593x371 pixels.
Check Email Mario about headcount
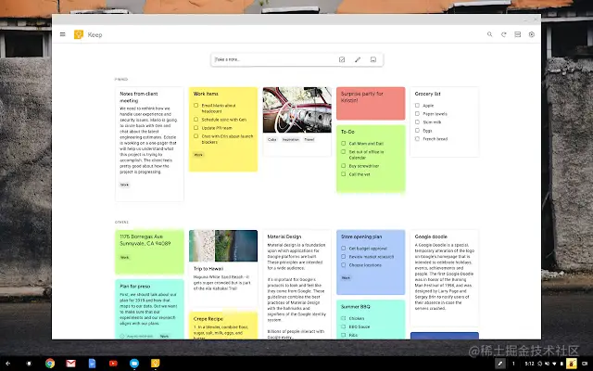196,105
